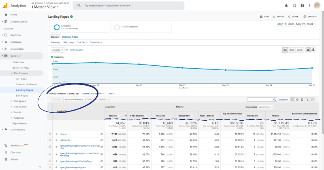The image size is (324, 170).
Task: Select Week granularity toggle
Action: pyautogui.click(x=292, y=50)
